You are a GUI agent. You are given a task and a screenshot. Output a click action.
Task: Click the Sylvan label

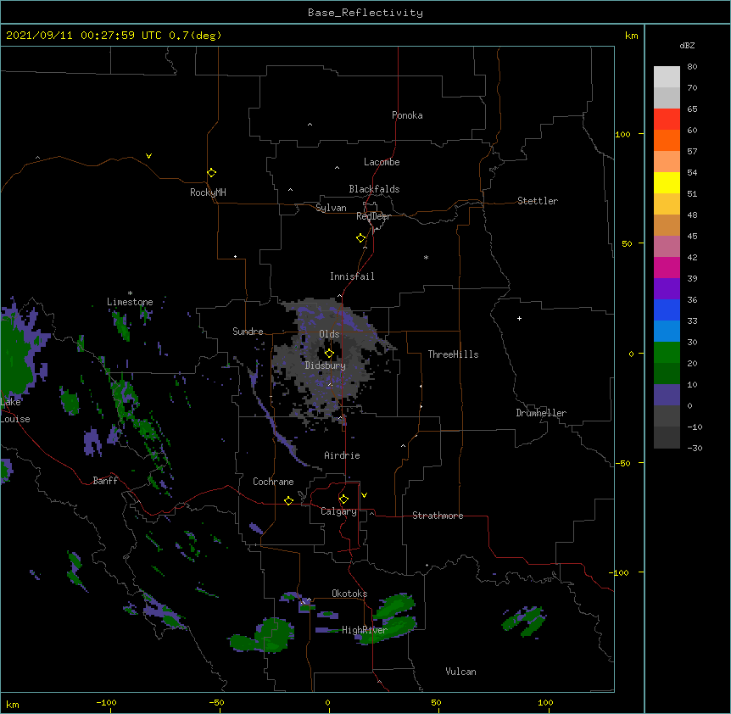[331, 208]
